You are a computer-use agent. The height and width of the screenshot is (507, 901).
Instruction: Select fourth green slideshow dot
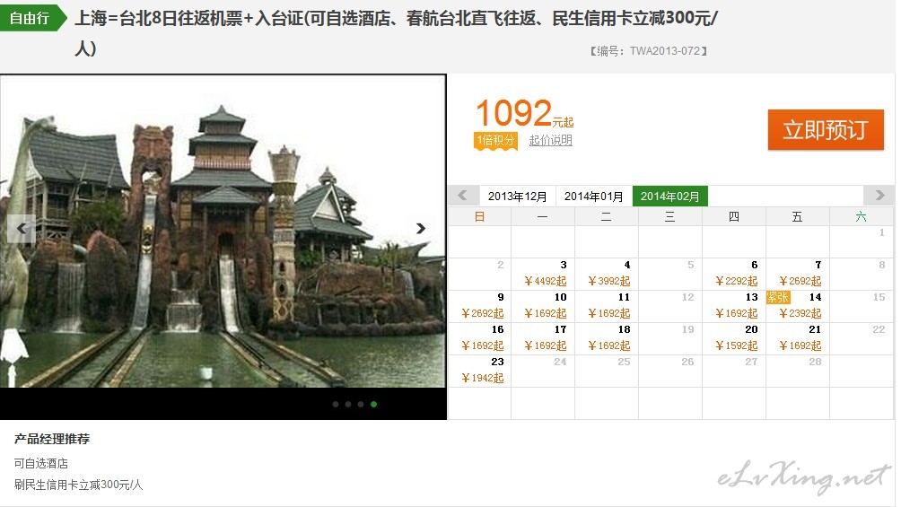(x=373, y=404)
